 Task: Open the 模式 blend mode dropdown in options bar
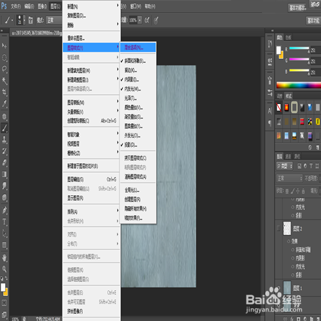54,21
